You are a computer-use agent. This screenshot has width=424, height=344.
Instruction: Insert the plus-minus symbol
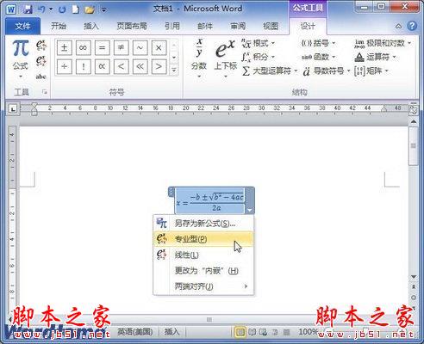(x=65, y=47)
